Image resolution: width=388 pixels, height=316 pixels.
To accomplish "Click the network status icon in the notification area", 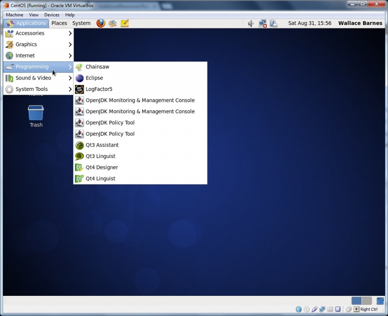I will (263, 23).
